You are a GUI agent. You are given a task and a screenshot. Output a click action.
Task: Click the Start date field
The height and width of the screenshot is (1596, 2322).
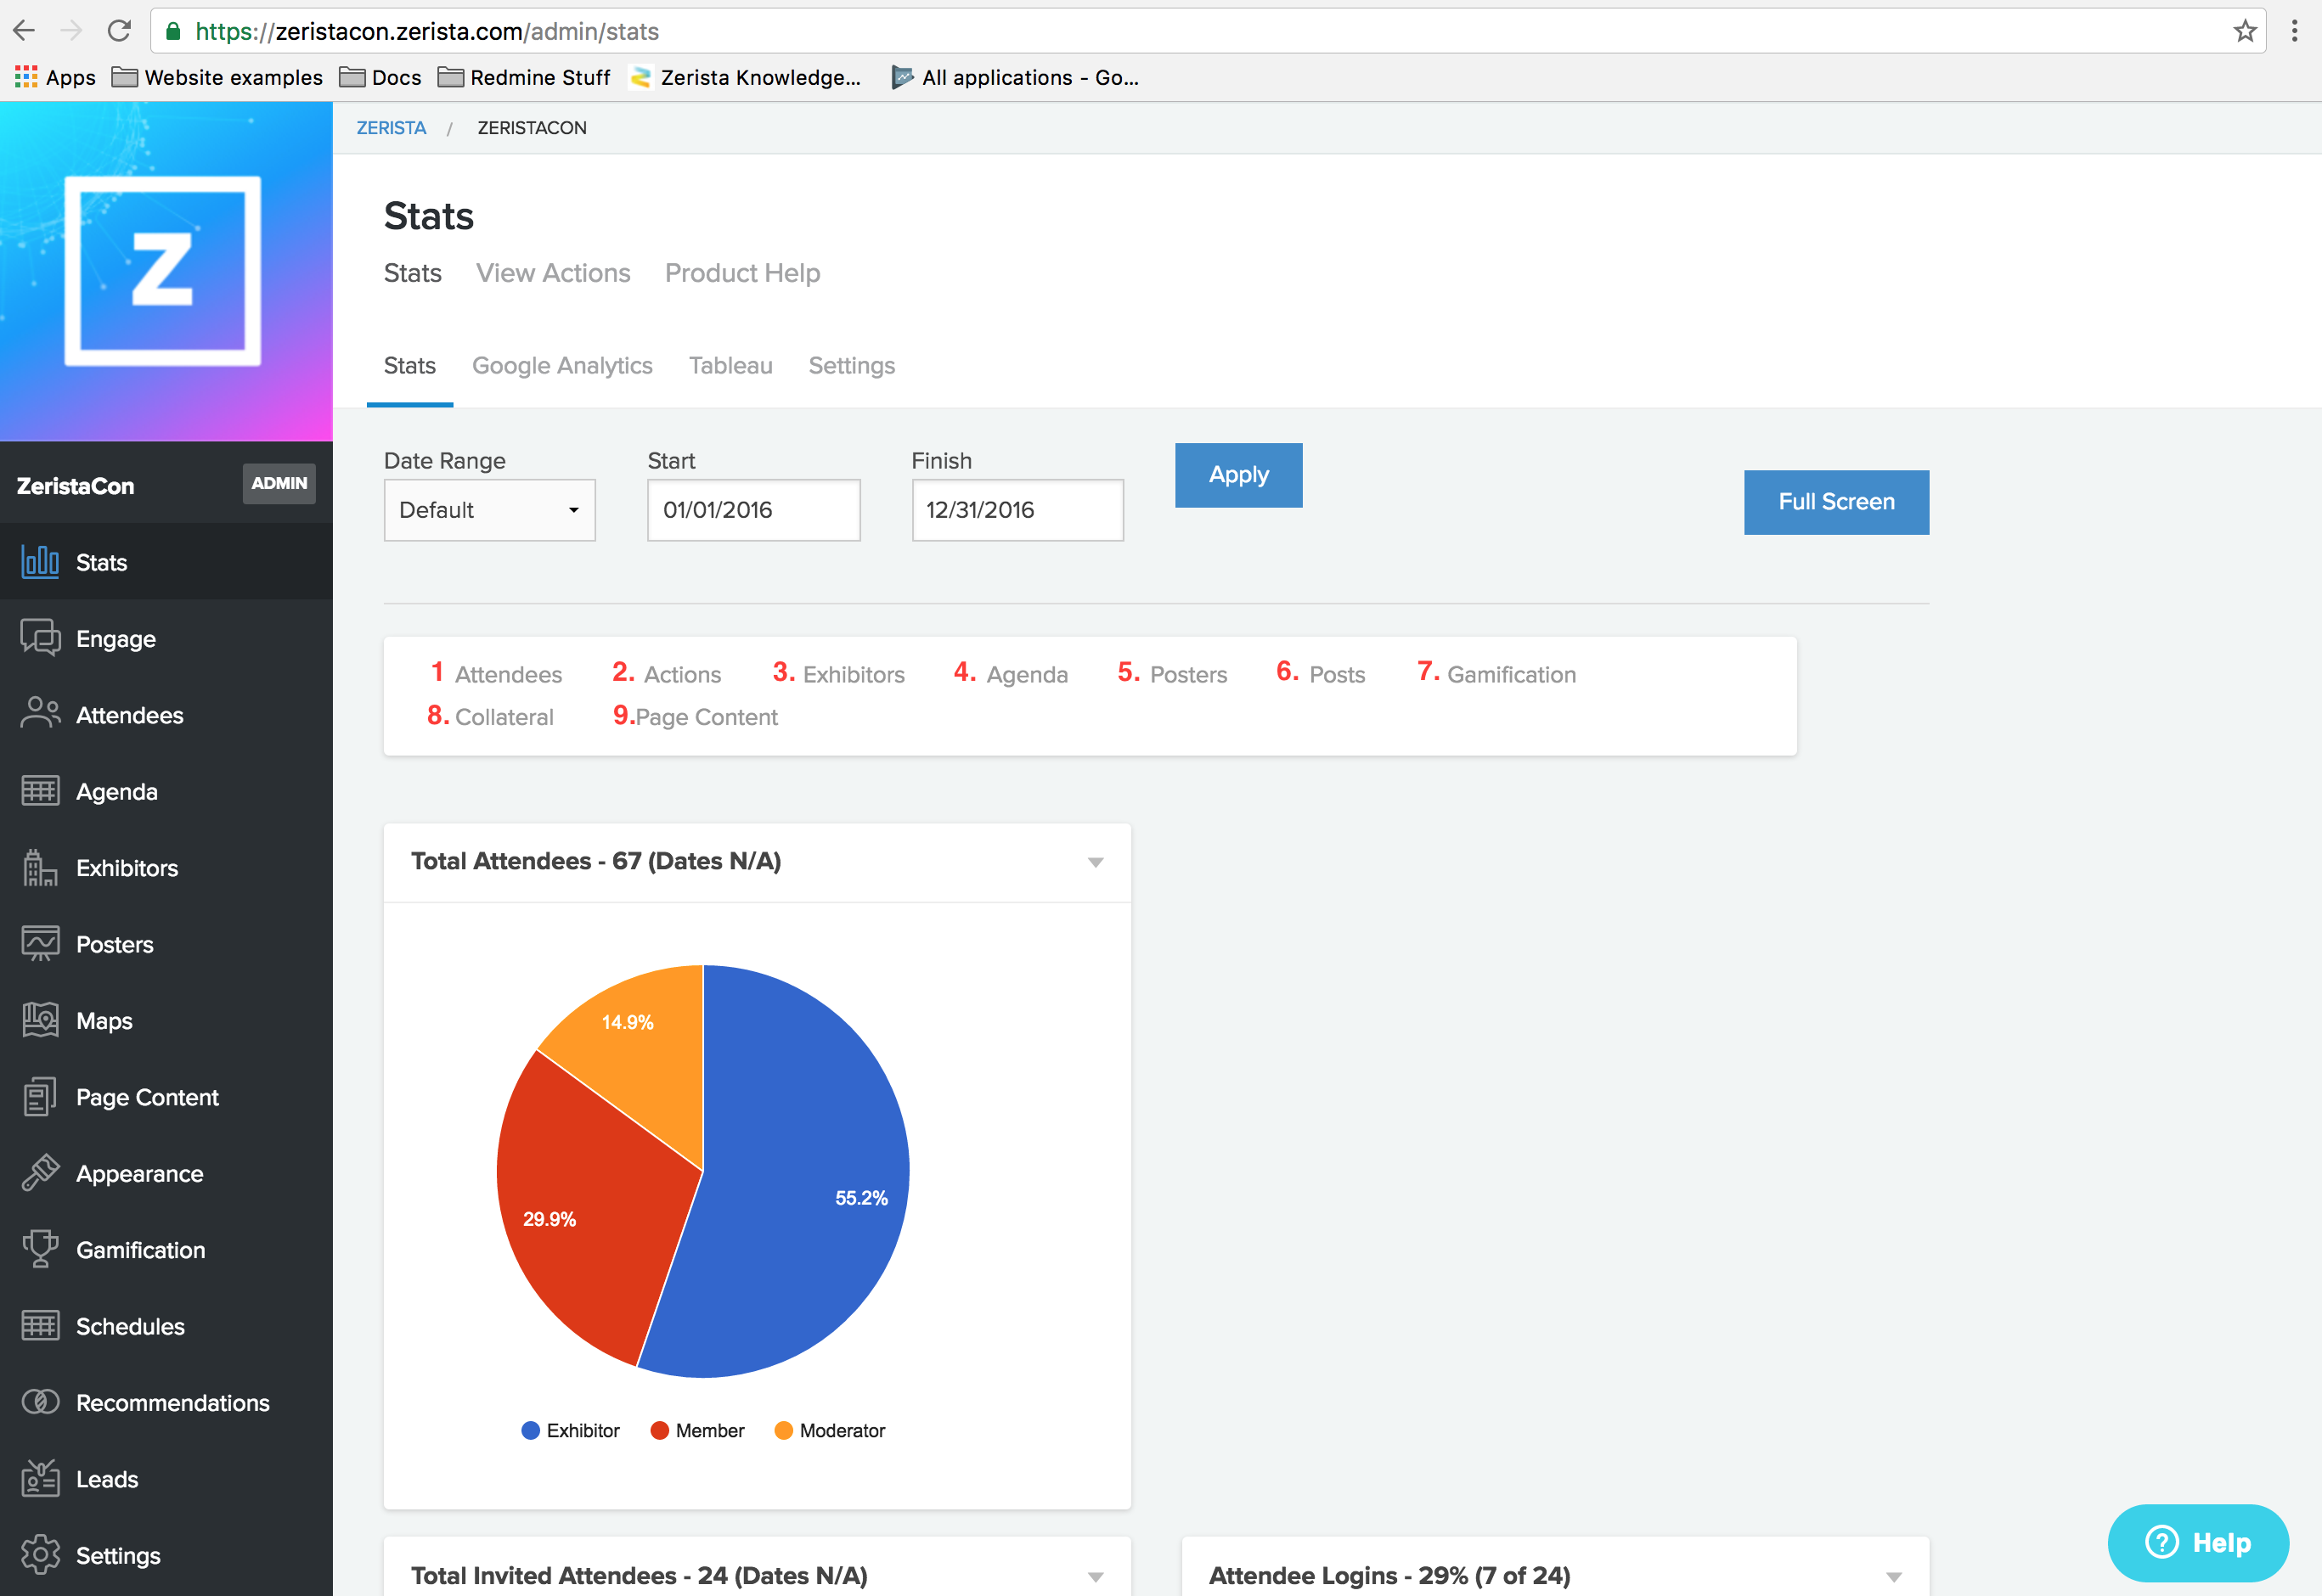coord(753,510)
